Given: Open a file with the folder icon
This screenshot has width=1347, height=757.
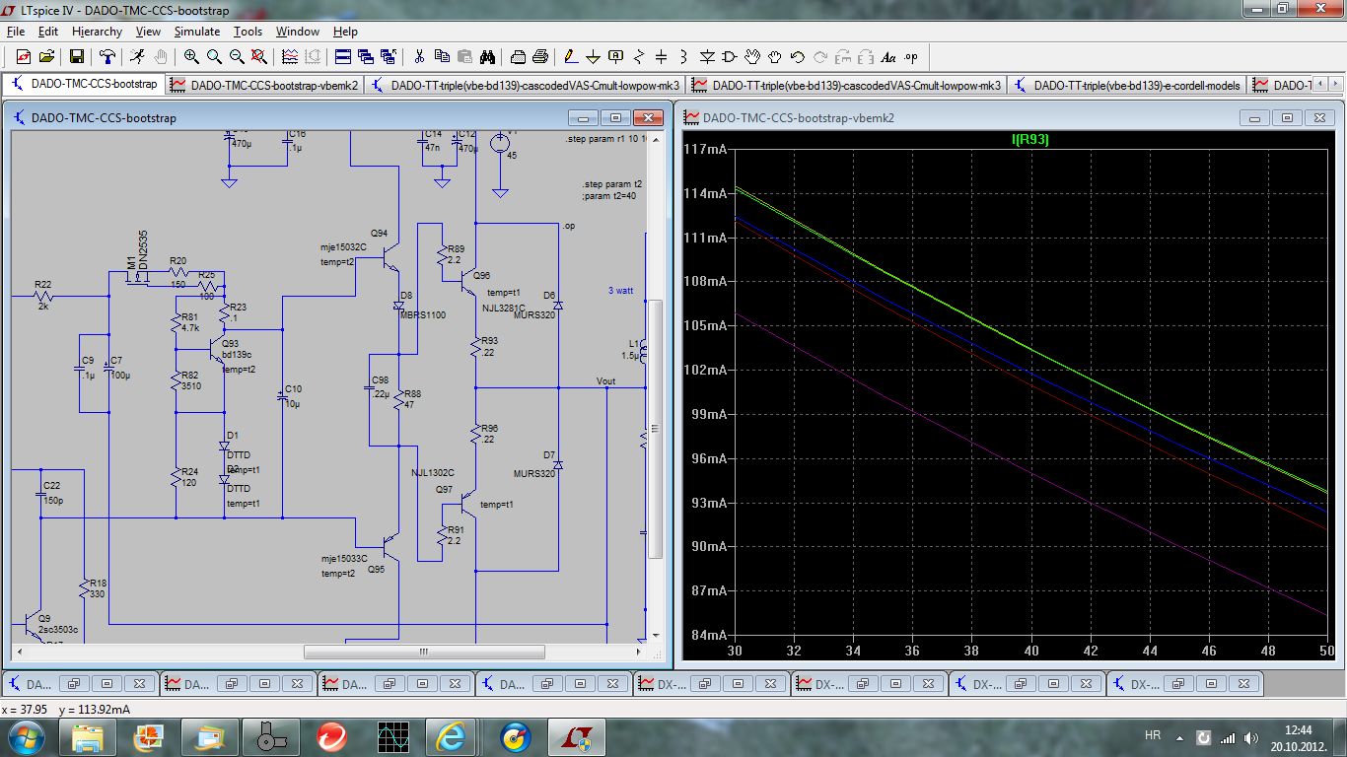Looking at the screenshot, I should 45,57.
